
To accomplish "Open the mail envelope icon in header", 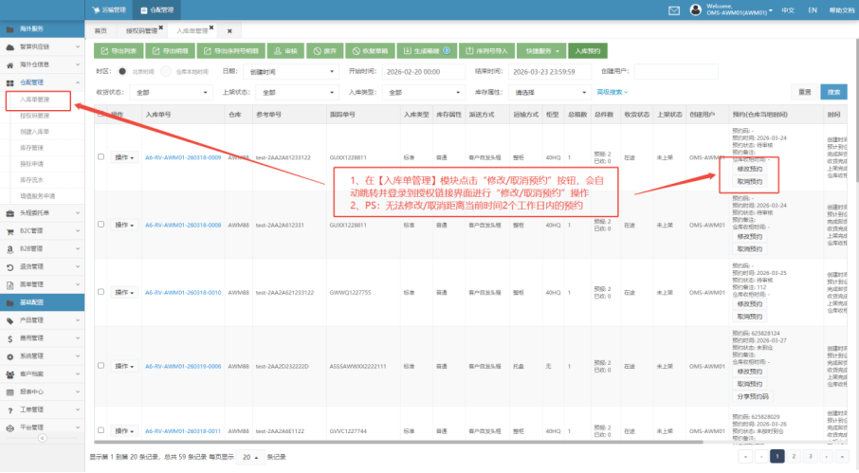I will [x=674, y=9].
